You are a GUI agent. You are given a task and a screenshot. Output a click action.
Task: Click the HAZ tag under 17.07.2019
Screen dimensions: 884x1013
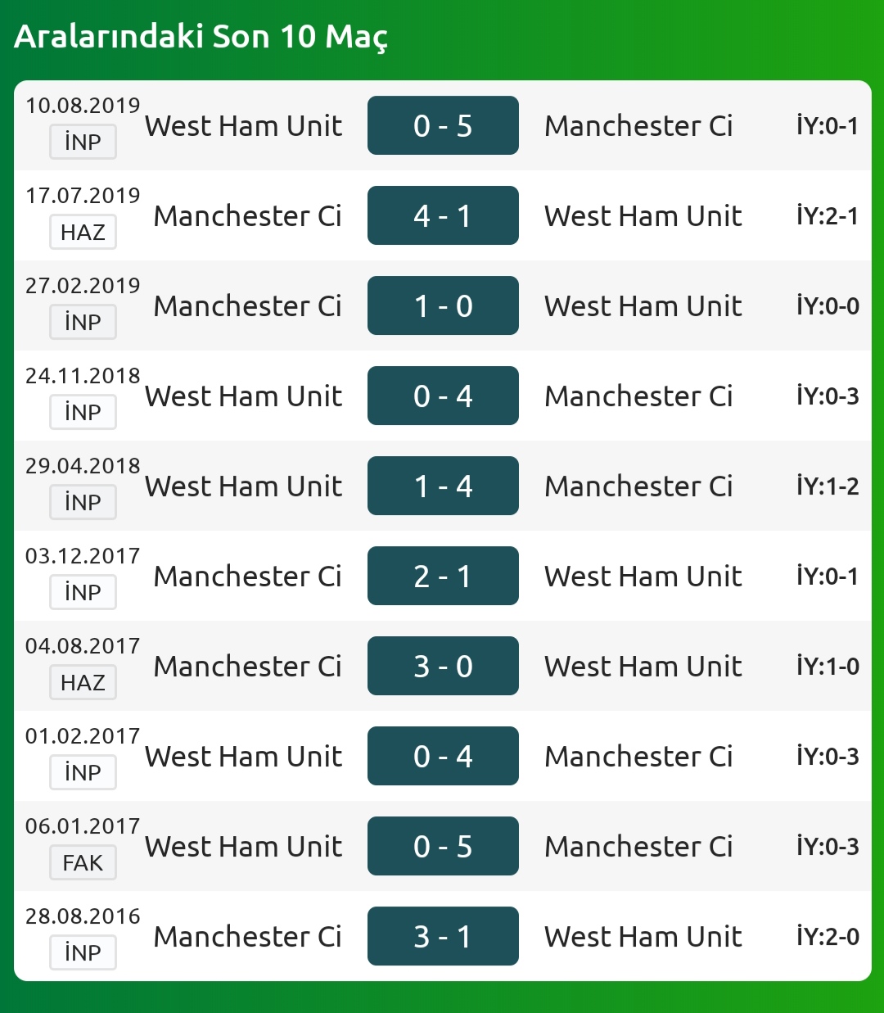(x=83, y=232)
